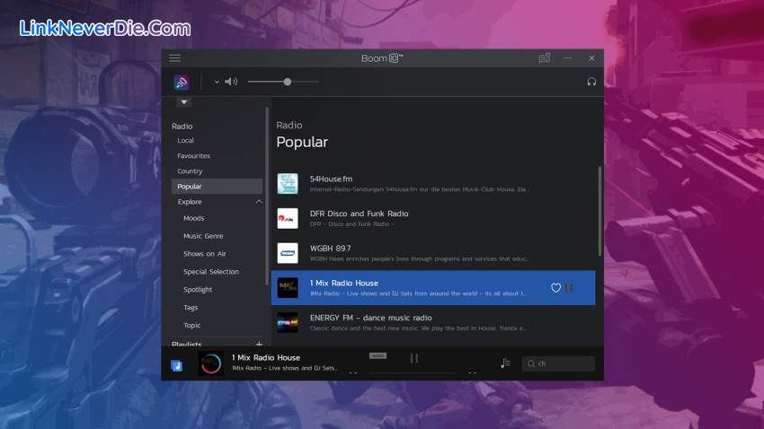Click the down-arrow dropdown above the Radio sidebar

[x=184, y=102]
